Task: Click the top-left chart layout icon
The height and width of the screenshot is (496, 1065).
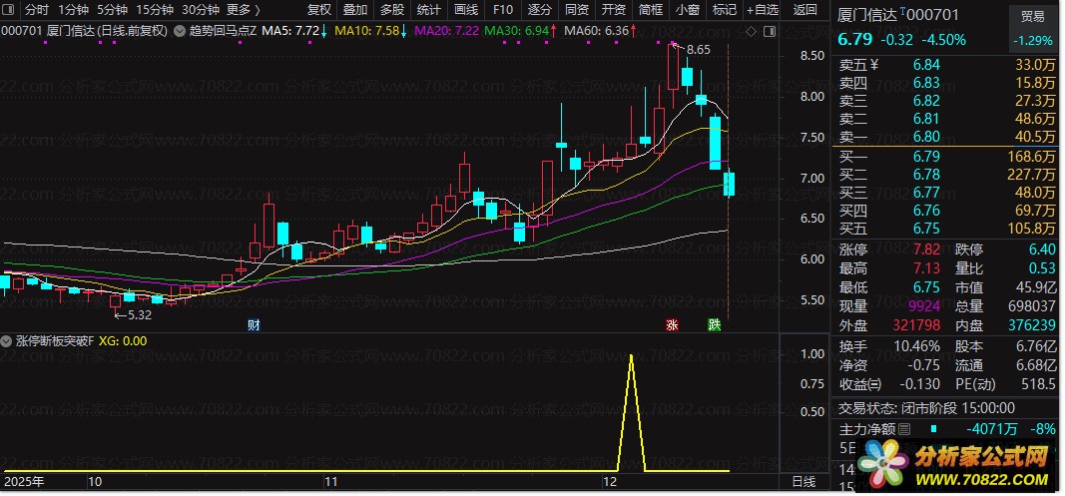Action: click(10, 10)
